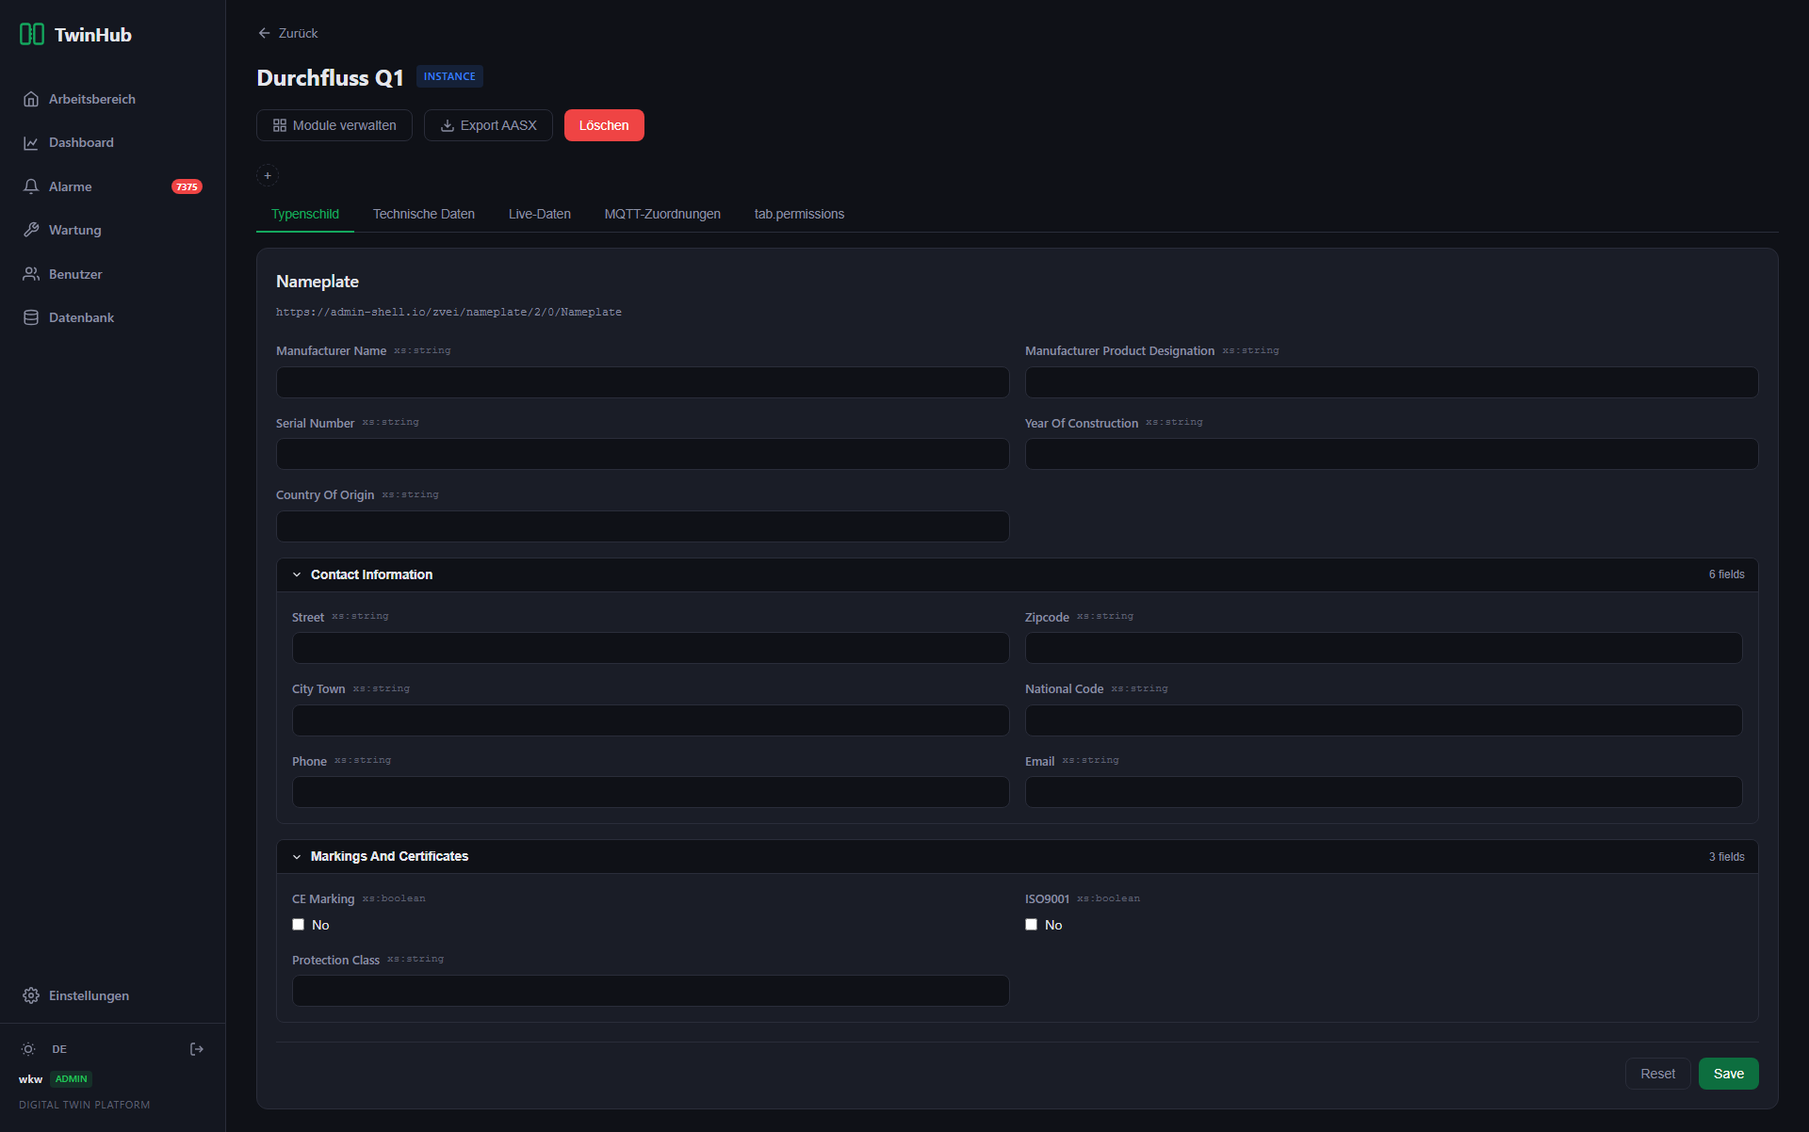Open Wartung wrench icon
The width and height of the screenshot is (1809, 1132).
coord(31,230)
